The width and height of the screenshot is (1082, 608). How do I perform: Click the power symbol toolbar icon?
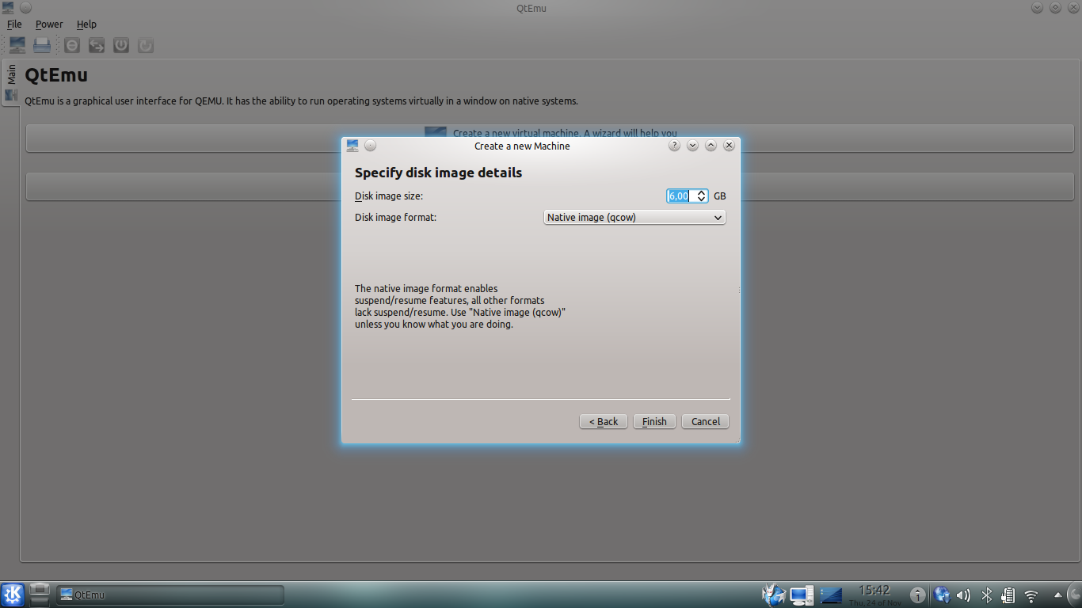pyautogui.click(x=121, y=45)
